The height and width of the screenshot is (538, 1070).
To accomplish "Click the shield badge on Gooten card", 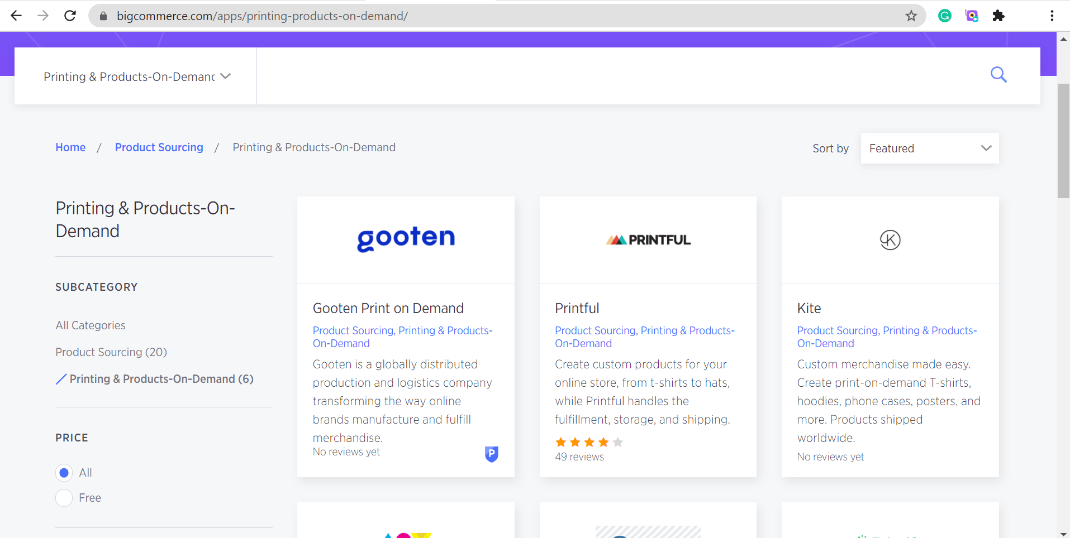I will pyautogui.click(x=492, y=454).
